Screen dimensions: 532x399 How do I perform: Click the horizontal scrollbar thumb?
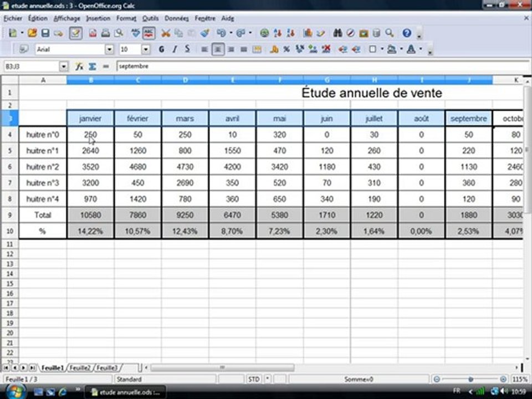click(x=222, y=367)
